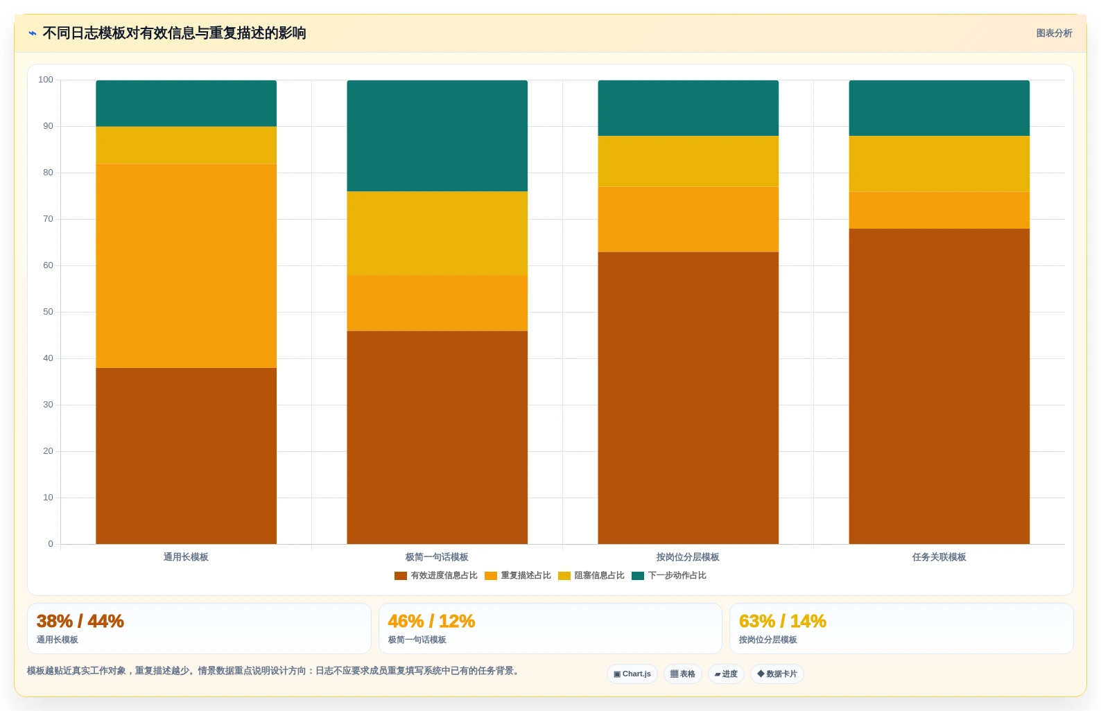Toggle the 阻塞信息占比 legend item
This screenshot has height=711, width=1101.
pos(591,575)
